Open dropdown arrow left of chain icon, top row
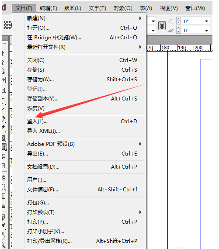 pyautogui.click(x=153, y=21)
